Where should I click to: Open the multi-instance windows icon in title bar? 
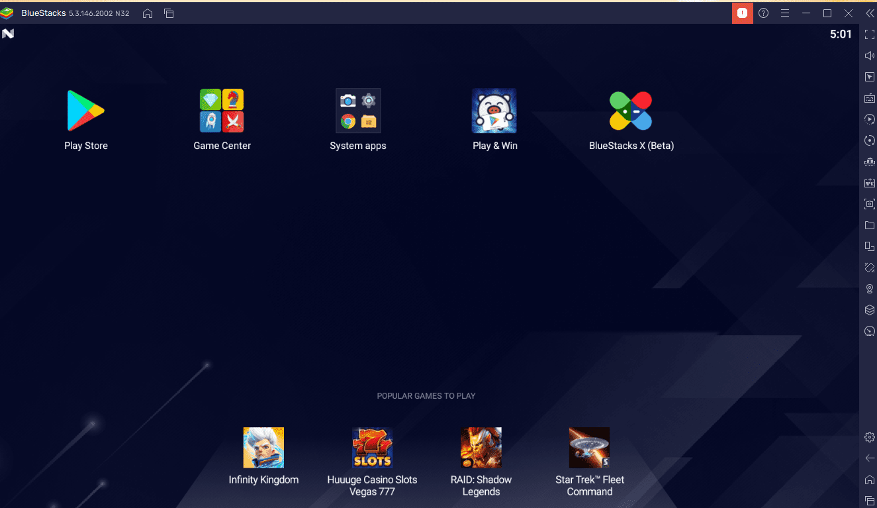point(169,13)
